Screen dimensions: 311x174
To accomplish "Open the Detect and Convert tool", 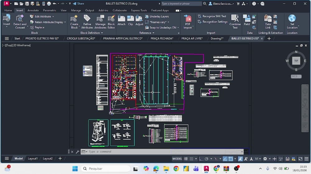I will (x=20, y=22).
